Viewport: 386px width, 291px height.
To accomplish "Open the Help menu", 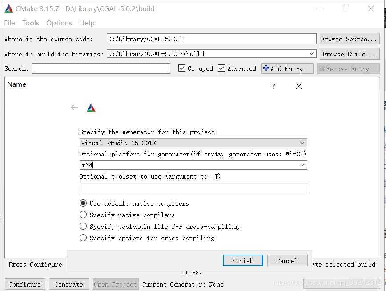I will click(x=87, y=23).
